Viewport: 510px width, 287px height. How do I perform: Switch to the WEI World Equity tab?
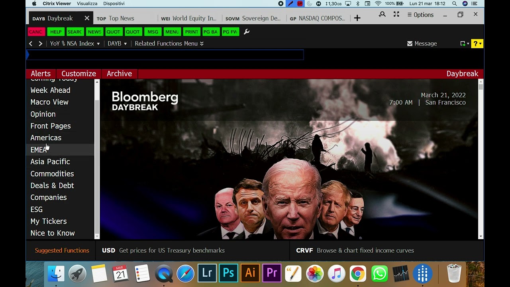(188, 18)
